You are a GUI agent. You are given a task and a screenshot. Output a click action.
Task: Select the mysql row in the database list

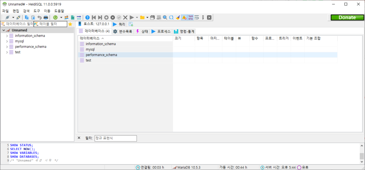point(208,49)
